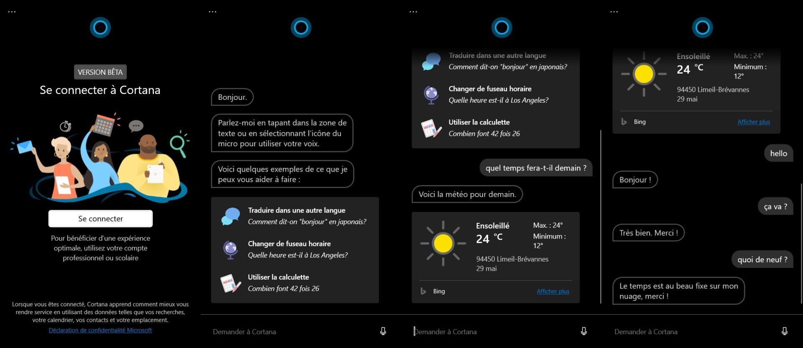
Task: Click translate speech-bubble icon under "Voici quelques exemples"
Action: (230, 216)
